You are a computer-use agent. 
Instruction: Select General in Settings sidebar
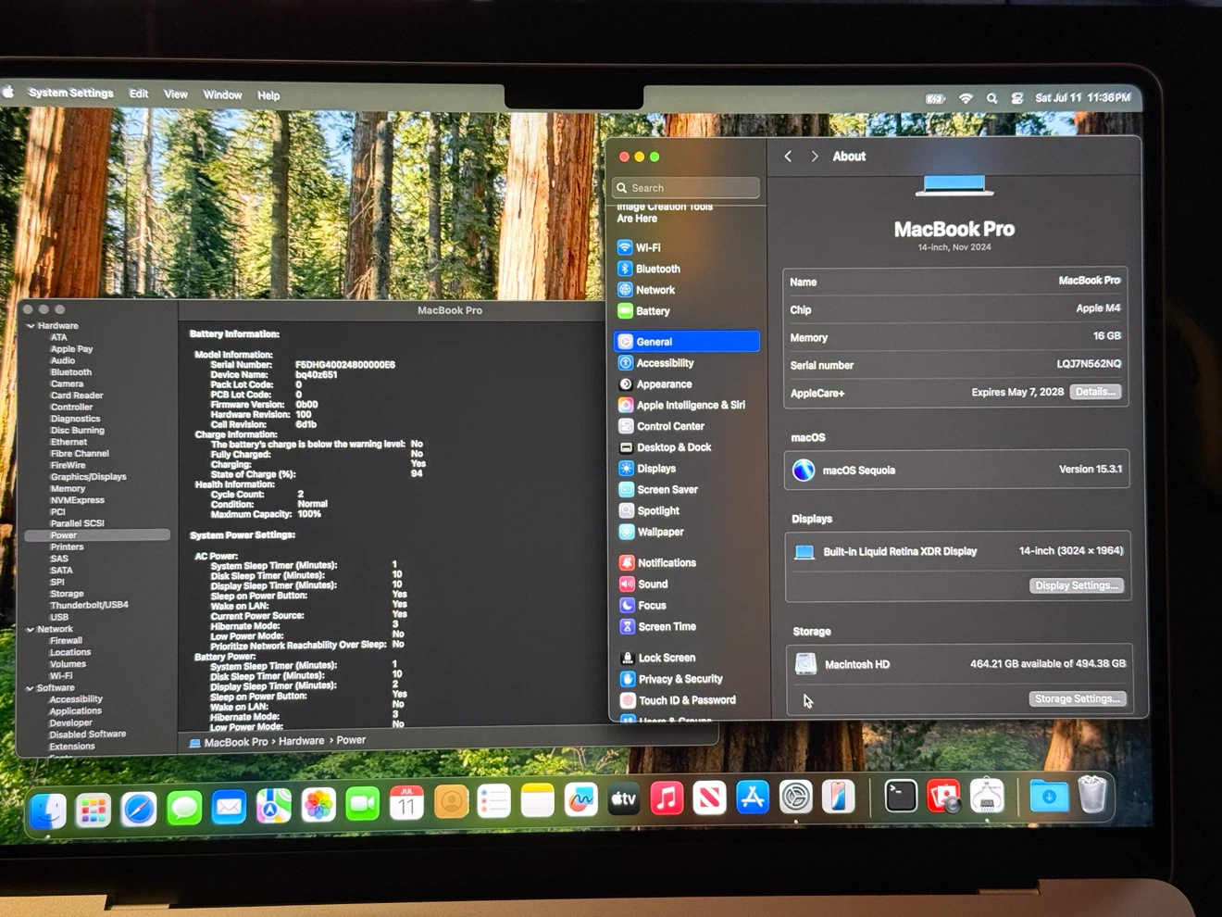[686, 342]
